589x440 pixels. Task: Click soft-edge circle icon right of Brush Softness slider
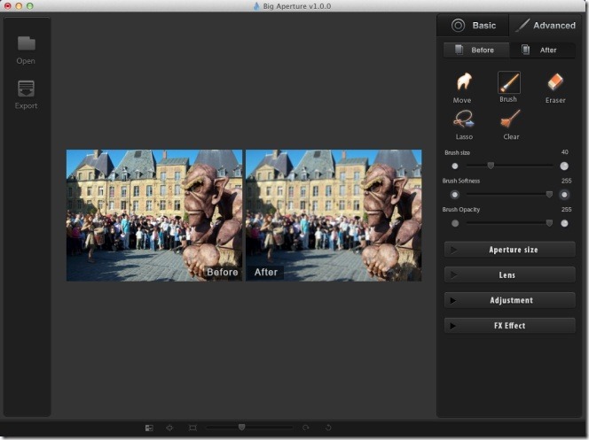pos(564,195)
